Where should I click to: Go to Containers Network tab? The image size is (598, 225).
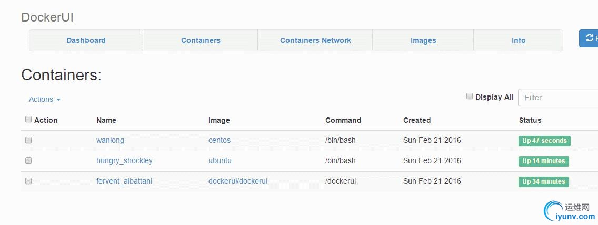coord(315,40)
